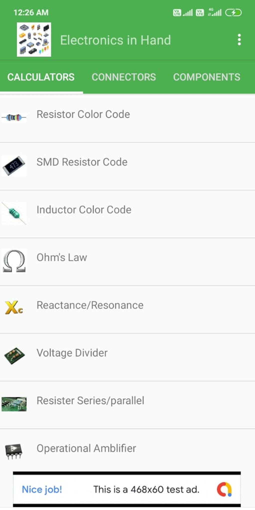Switch to the Components tab

pyautogui.click(x=206, y=77)
